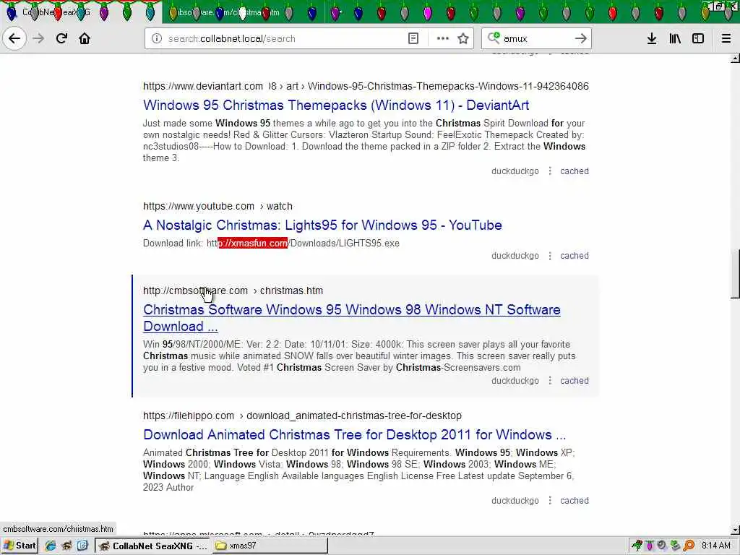The width and height of the screenshot is (740, 555).
Task: Toggle the browser sidebar
Action: tap(698, 38)
